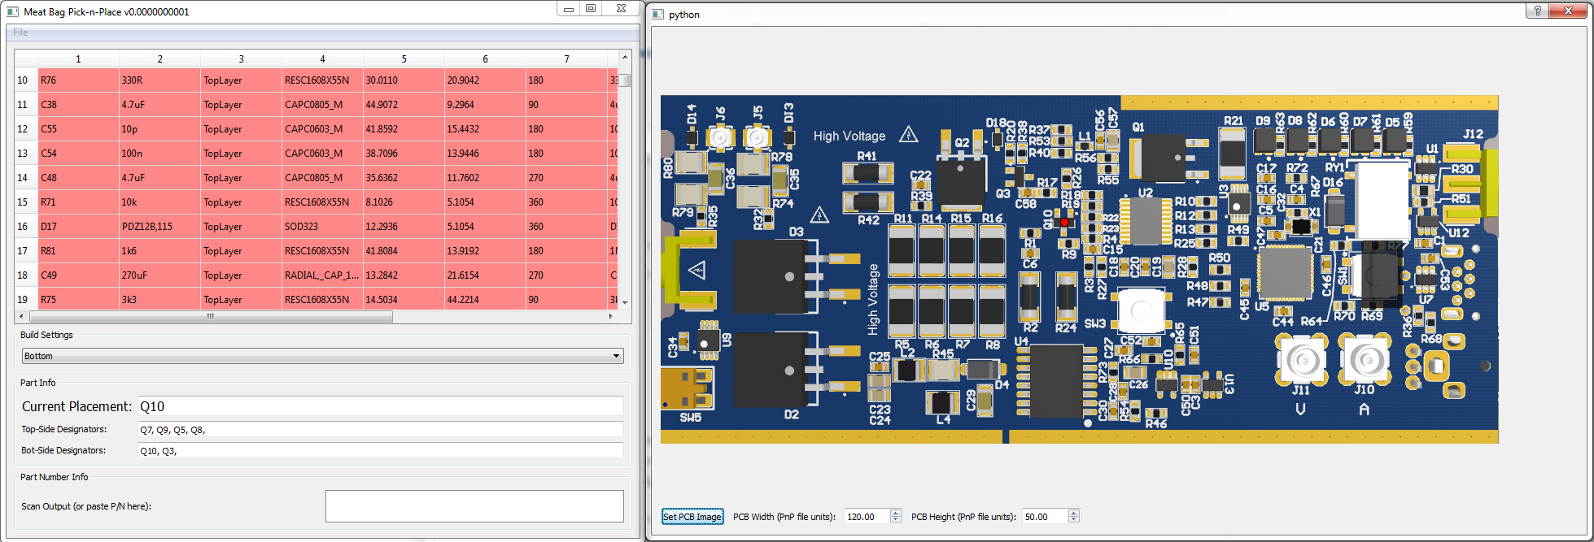This screenshot has width=1594, height=542.
Task: Click the 10k value cell
Action: pos(159,202)
